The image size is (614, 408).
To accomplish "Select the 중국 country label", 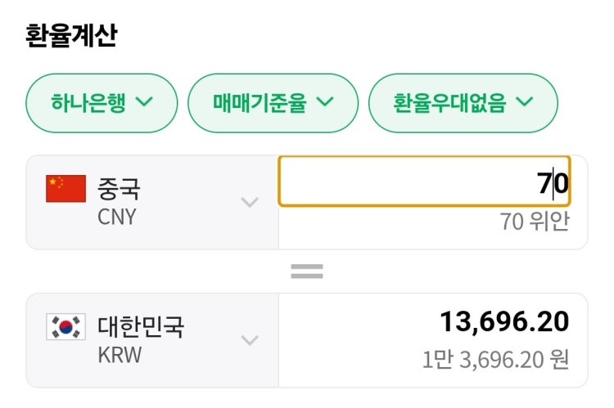I will (x=119, y=189).
